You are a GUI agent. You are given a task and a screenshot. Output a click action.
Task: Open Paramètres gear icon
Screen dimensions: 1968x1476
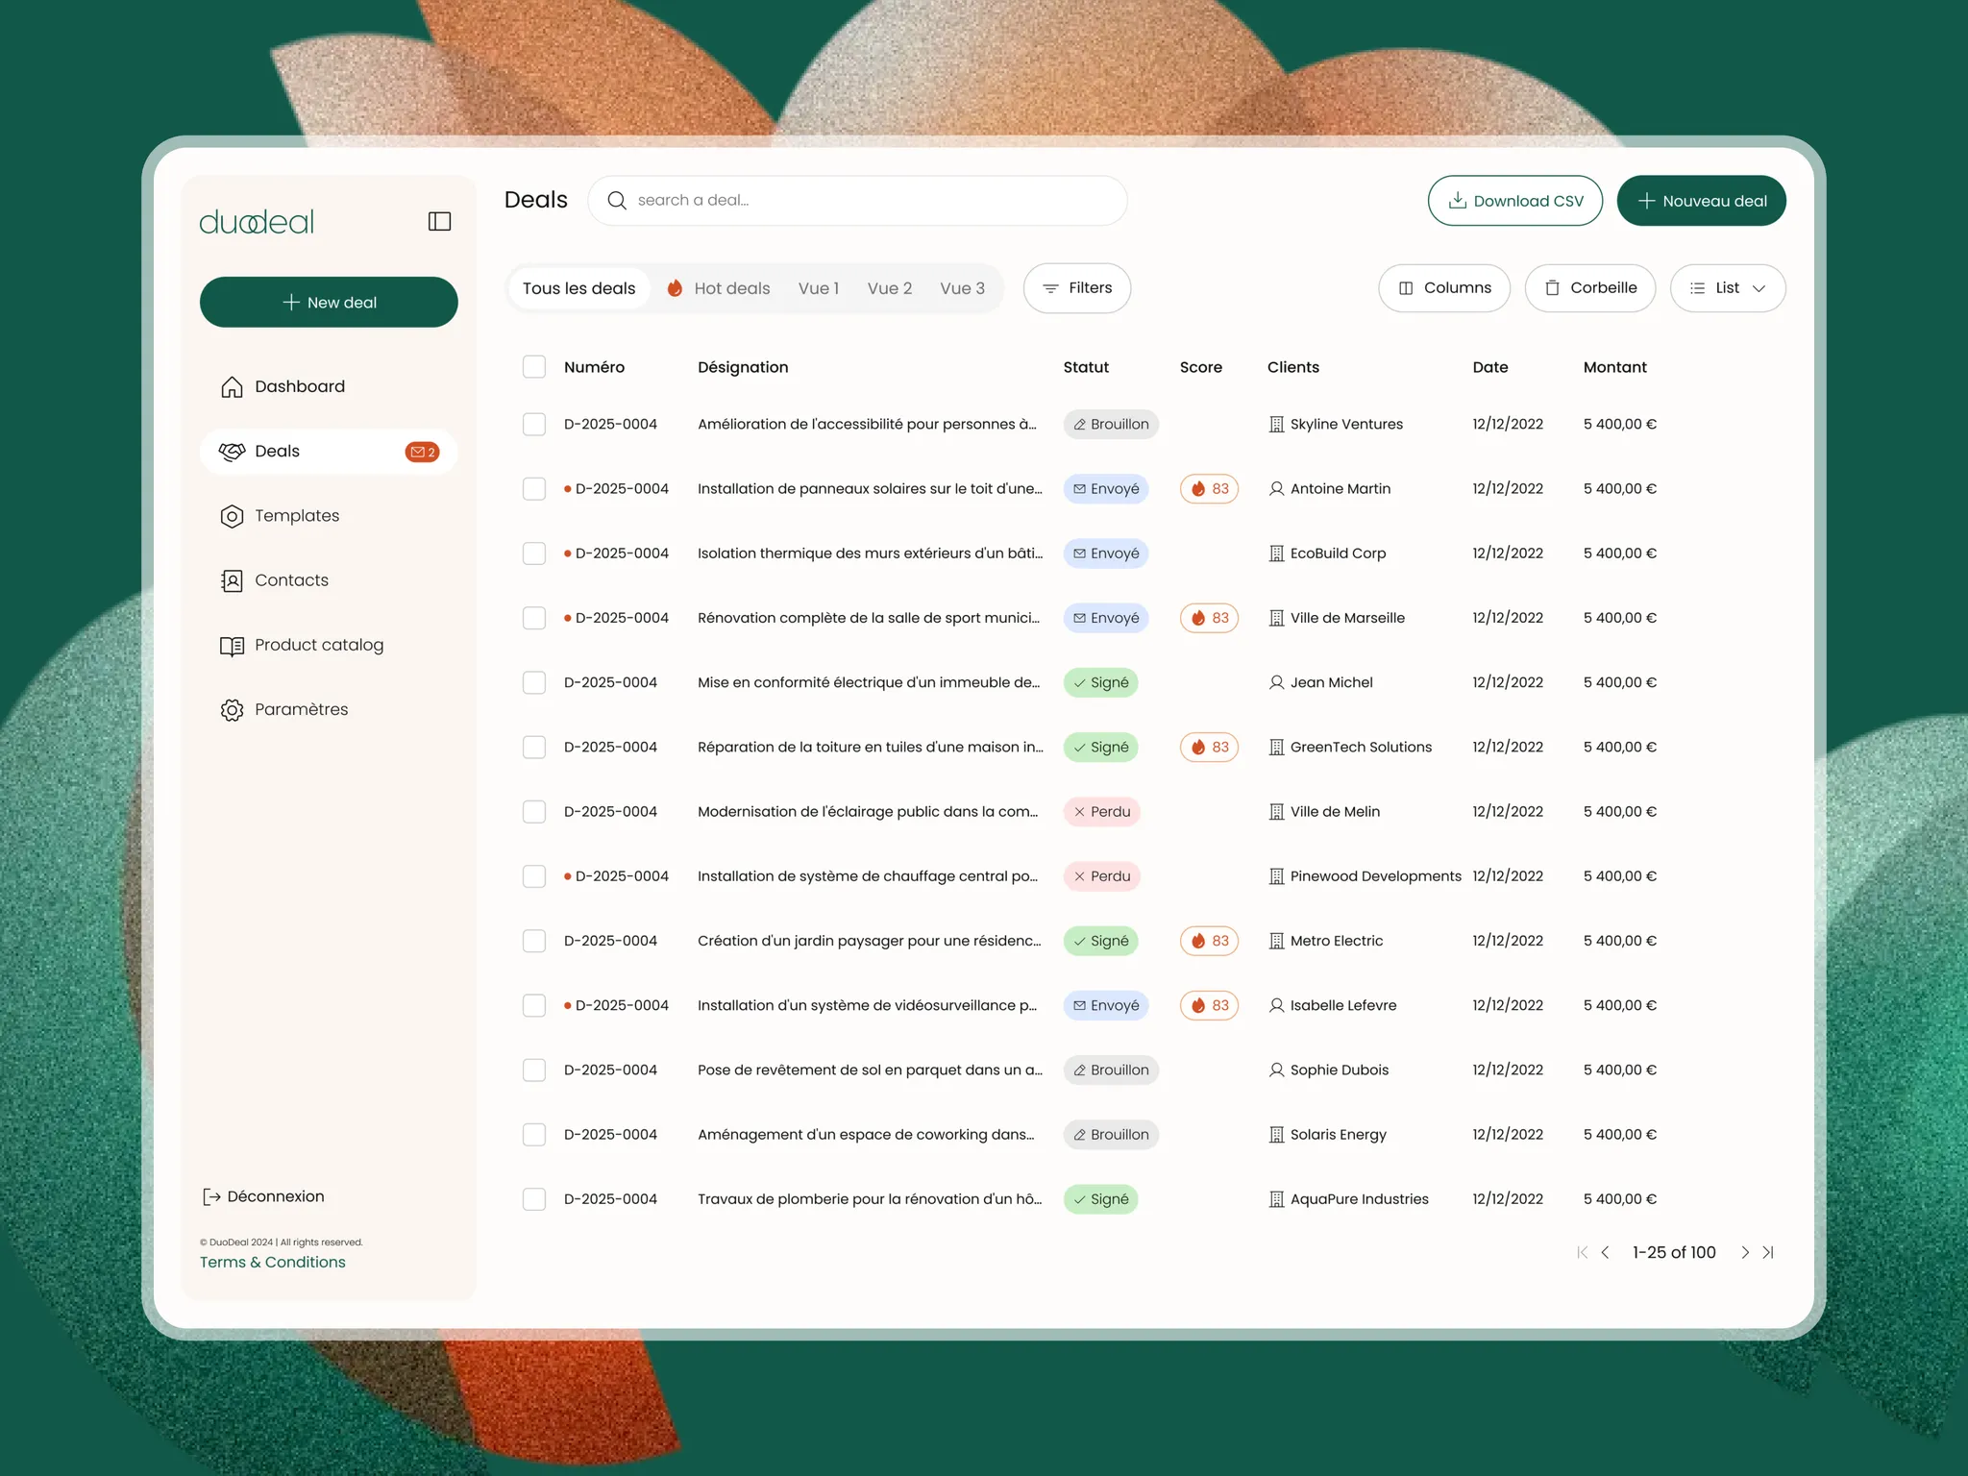point(232,710)
